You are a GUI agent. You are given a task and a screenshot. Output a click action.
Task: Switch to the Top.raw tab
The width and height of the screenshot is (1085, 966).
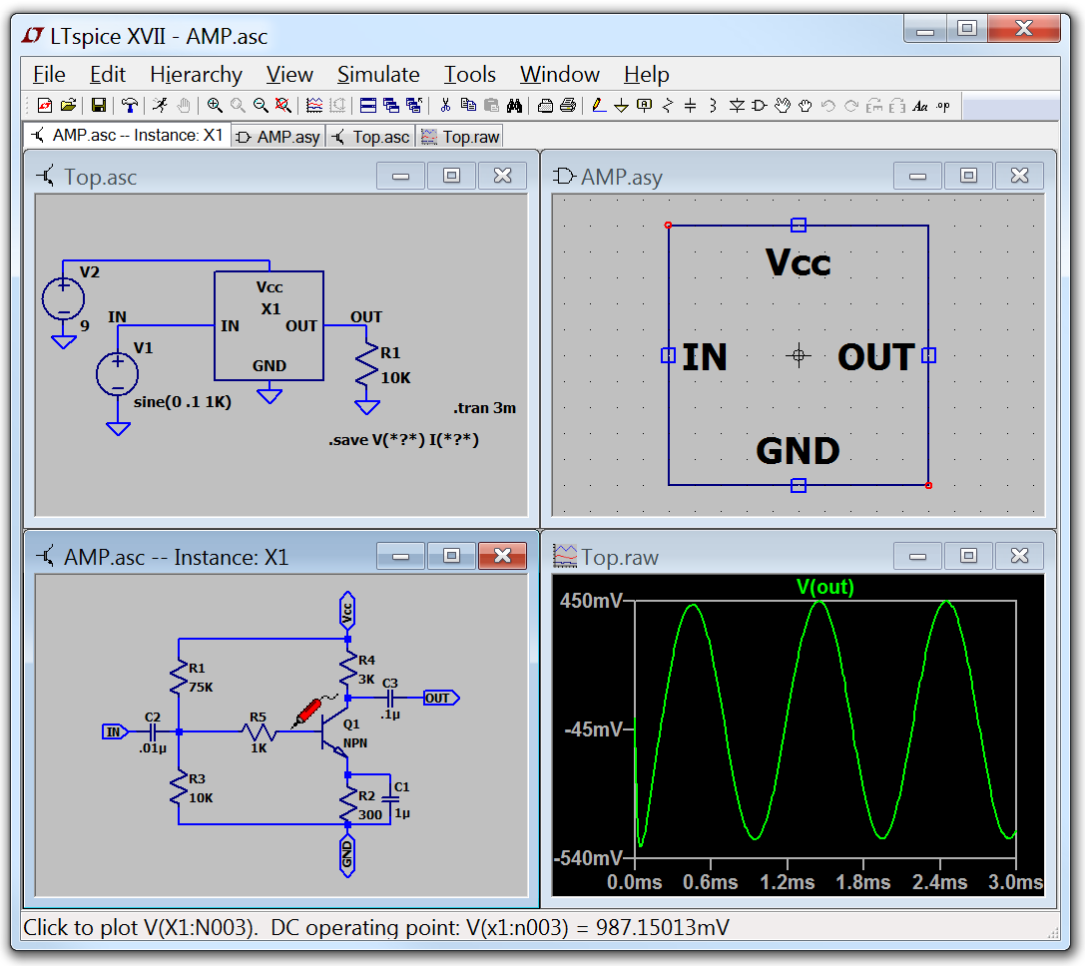pyautogui.click(x=460, y=137)
